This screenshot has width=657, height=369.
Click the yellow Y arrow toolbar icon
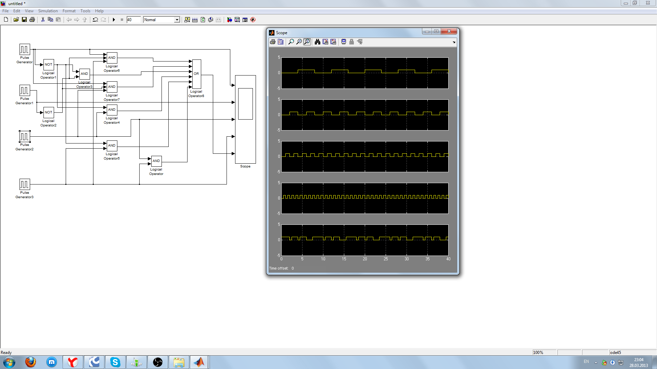[x=187, y=20]
